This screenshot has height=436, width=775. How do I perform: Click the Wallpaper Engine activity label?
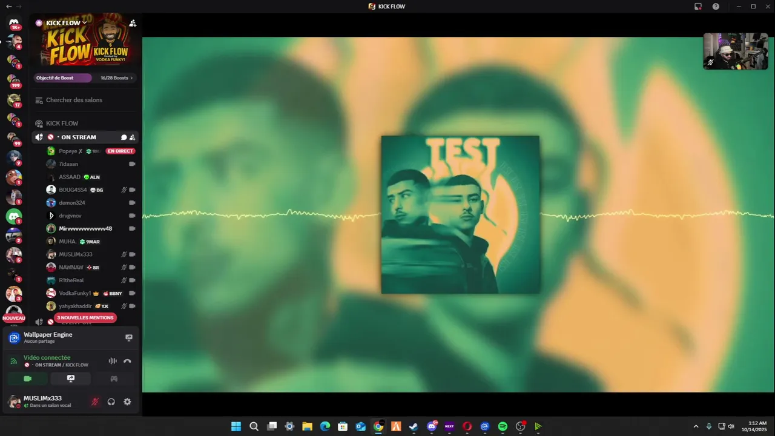48,335
